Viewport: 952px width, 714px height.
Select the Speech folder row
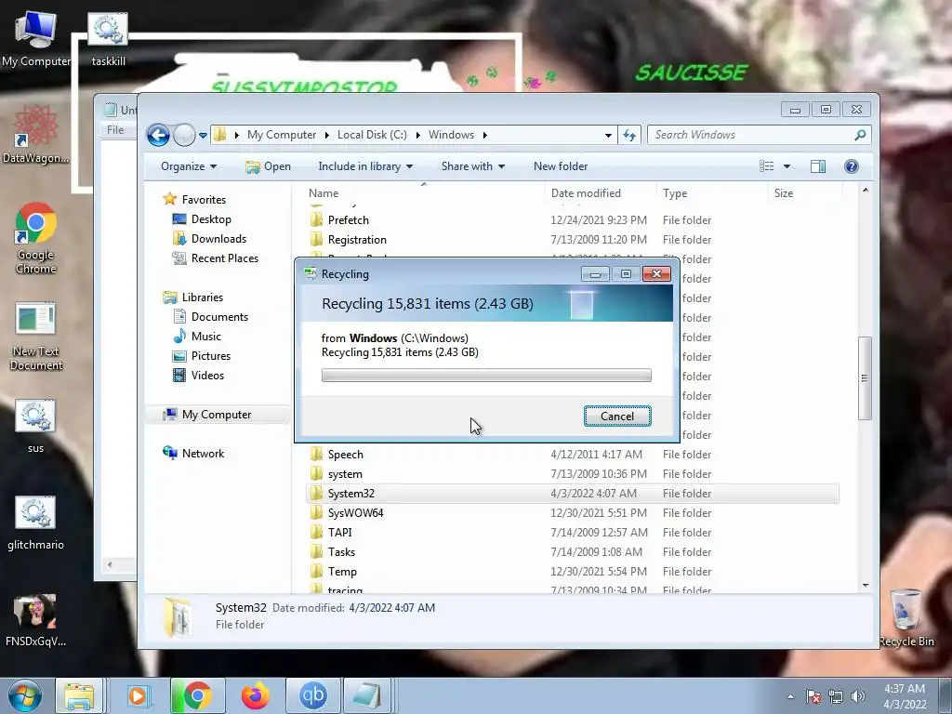click(x=573, y=454)
